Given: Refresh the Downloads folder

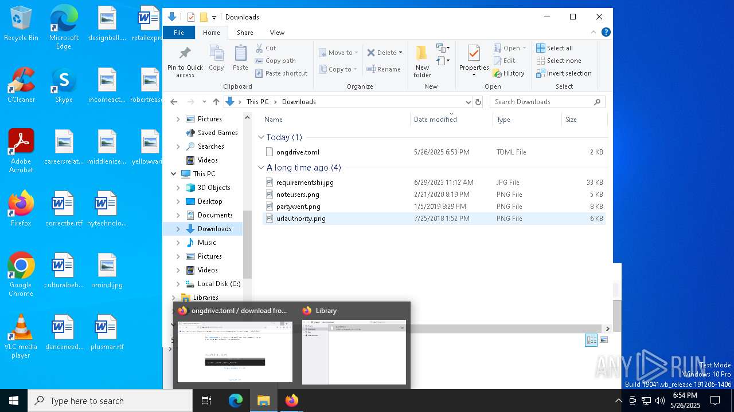Looking at the screenshot, I should pos(478,102).
